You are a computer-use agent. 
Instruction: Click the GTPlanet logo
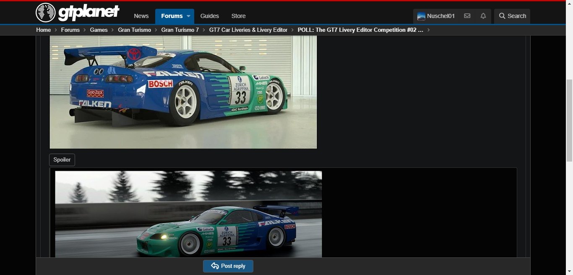[78, 13]
